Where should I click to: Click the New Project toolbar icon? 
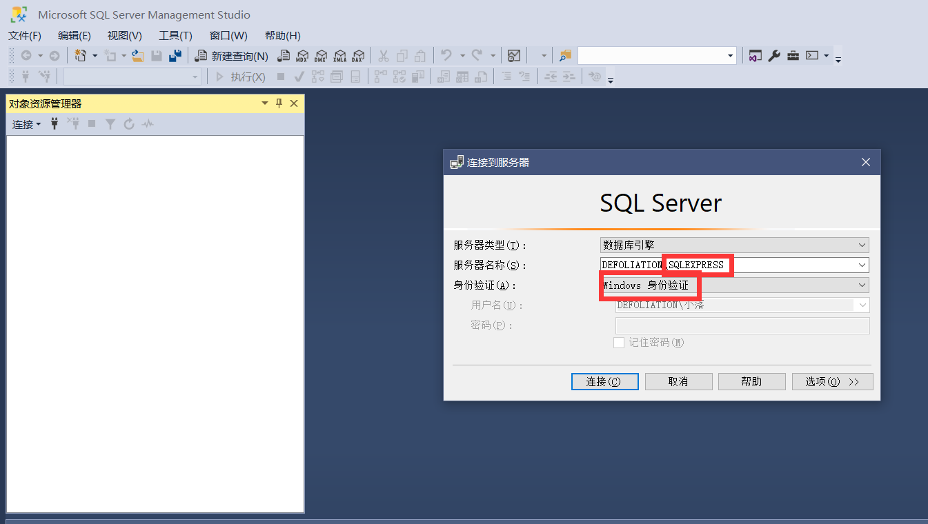(x=81, y=56)
